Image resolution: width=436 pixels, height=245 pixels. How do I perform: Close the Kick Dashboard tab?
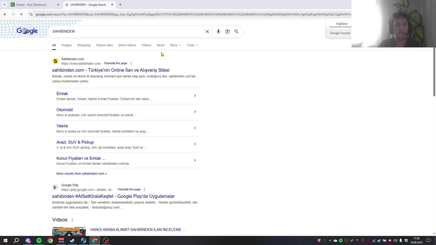point(58,5)
